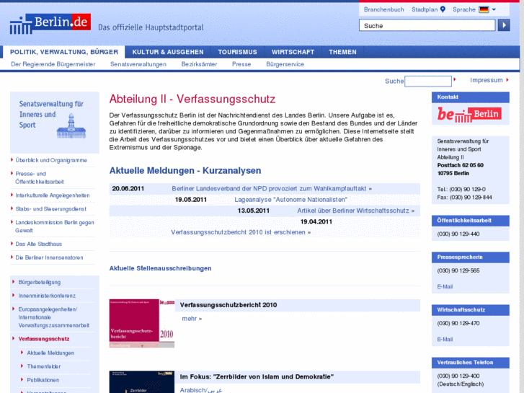Open Der Regierende Bürgermeister submenu
This screenshot has height=393, width=524.
click(53, 64)
